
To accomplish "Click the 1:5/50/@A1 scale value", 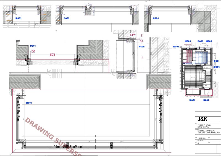I will (201, 138).
